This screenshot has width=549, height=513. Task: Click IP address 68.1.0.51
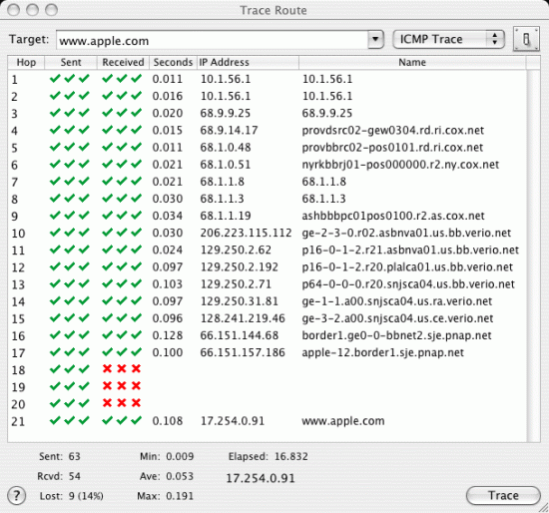[226, 165]
